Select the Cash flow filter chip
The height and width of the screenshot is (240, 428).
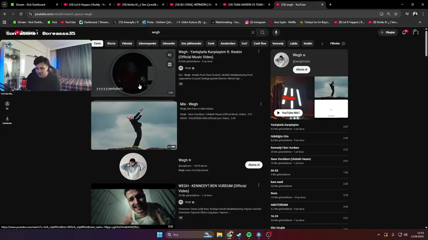260,43
